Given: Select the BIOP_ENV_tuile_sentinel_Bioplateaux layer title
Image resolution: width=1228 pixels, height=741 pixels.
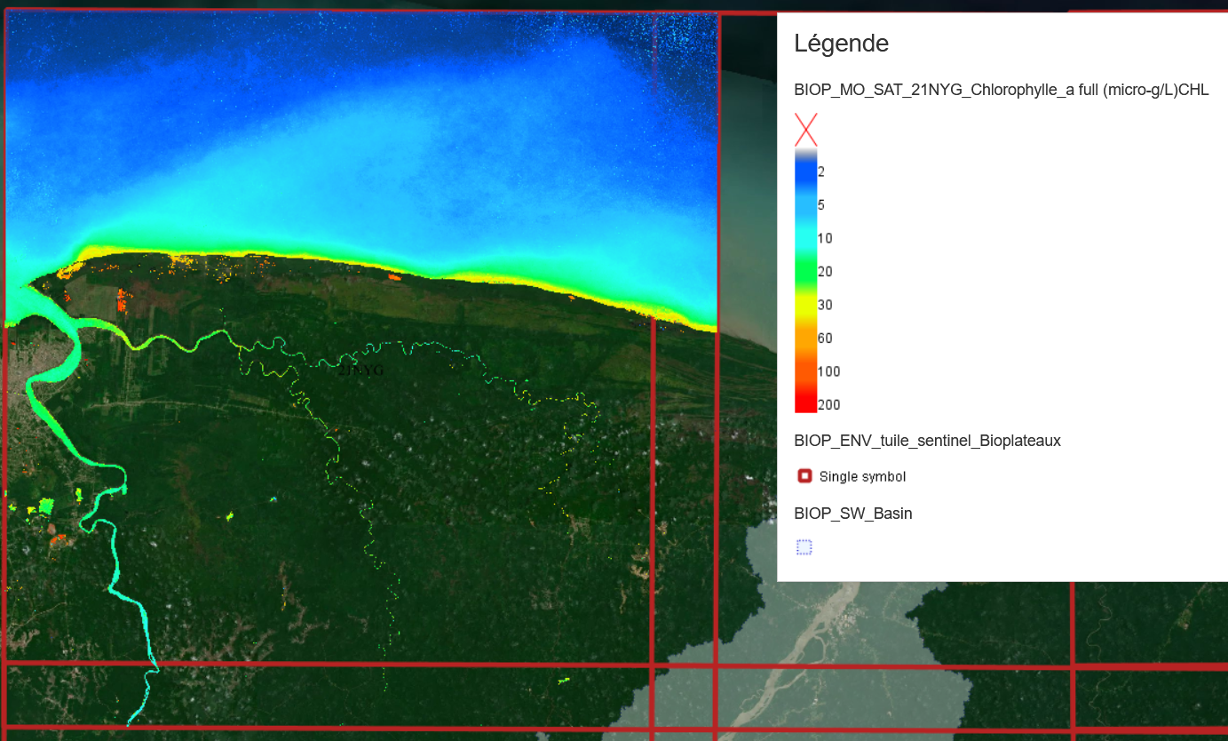Looking at the screenshot, I should coord(927,441).
